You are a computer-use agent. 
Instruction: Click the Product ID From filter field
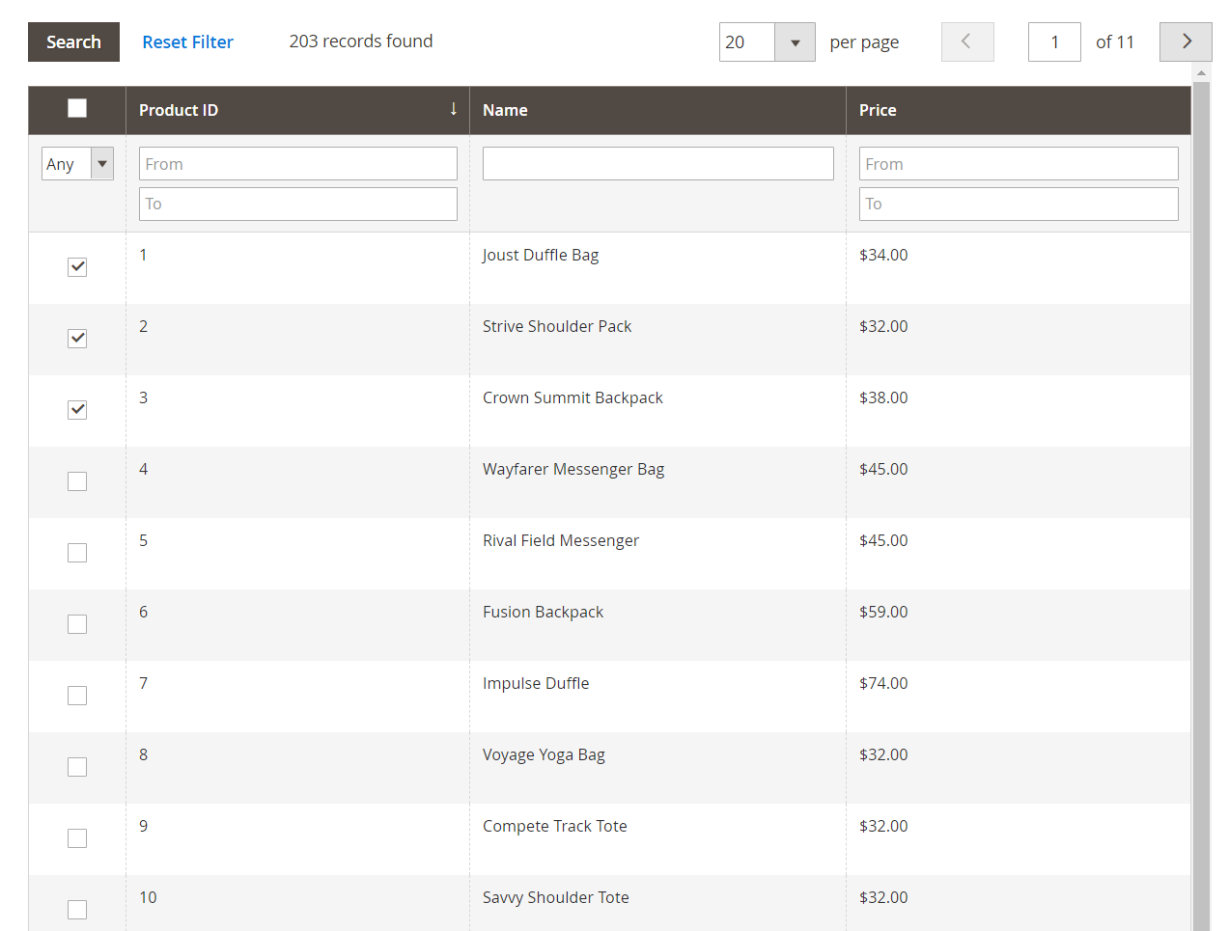[297, 164]
